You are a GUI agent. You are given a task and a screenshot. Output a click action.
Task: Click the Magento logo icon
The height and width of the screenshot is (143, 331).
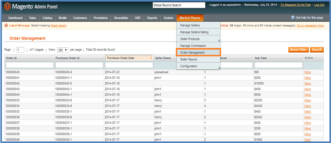point(8,7)
